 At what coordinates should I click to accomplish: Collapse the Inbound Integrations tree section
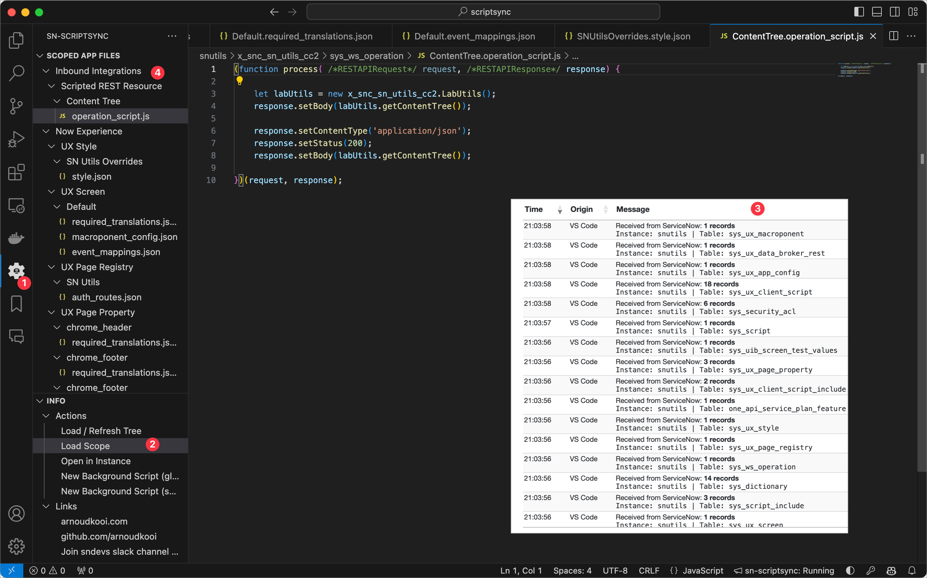click(46, 71)
